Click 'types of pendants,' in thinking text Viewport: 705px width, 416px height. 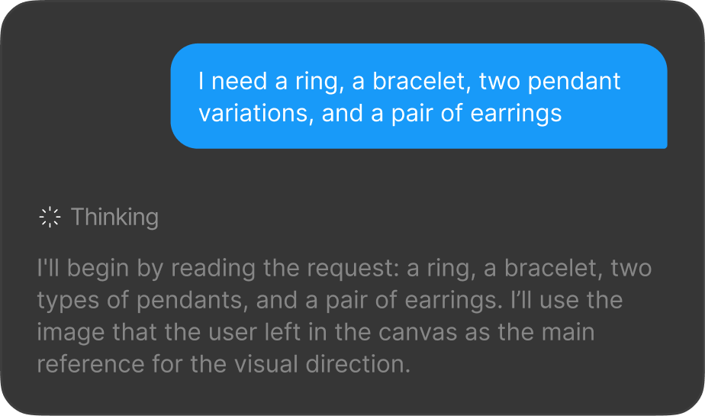tap(143, 301)
